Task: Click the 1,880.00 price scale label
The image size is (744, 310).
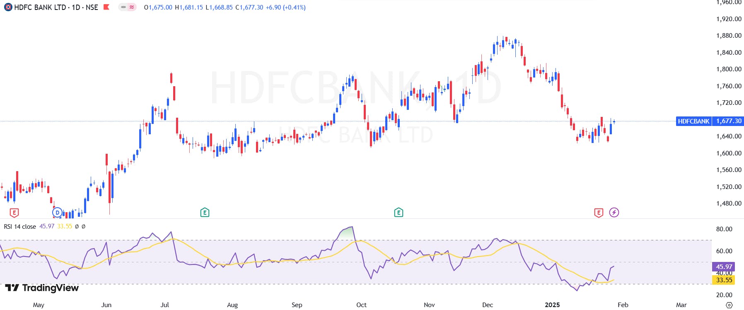Action: click(x=729, y=36)
